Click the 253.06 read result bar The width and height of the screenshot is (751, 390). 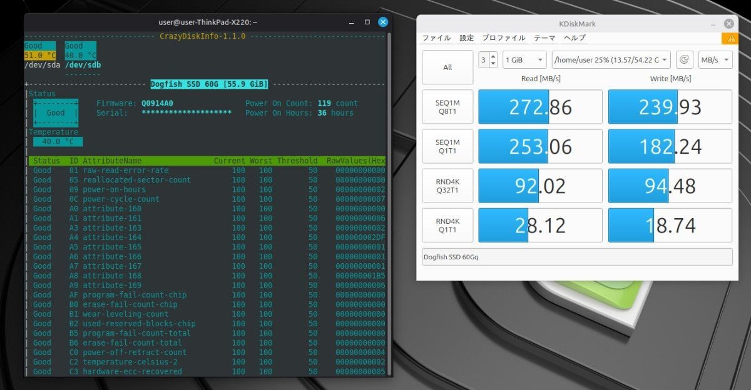[x=540, y=146]
